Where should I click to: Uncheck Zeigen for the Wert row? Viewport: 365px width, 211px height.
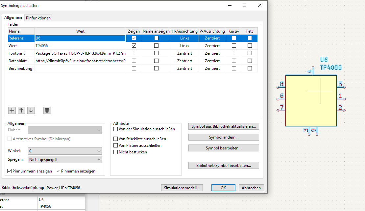tap(134, 46)
